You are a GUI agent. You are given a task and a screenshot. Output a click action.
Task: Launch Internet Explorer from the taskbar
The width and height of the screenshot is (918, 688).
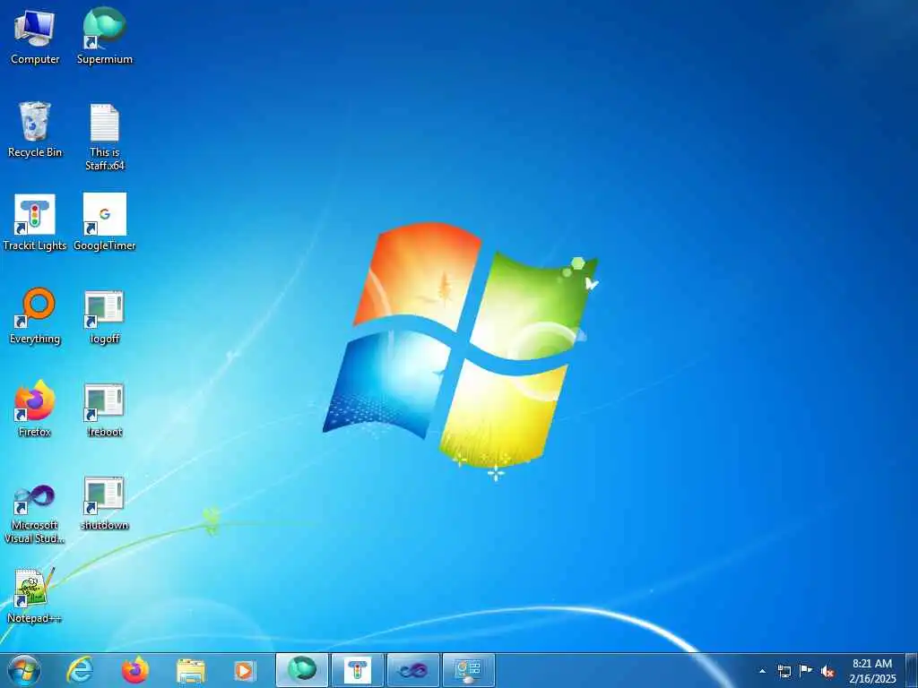(x=80, y=670)
